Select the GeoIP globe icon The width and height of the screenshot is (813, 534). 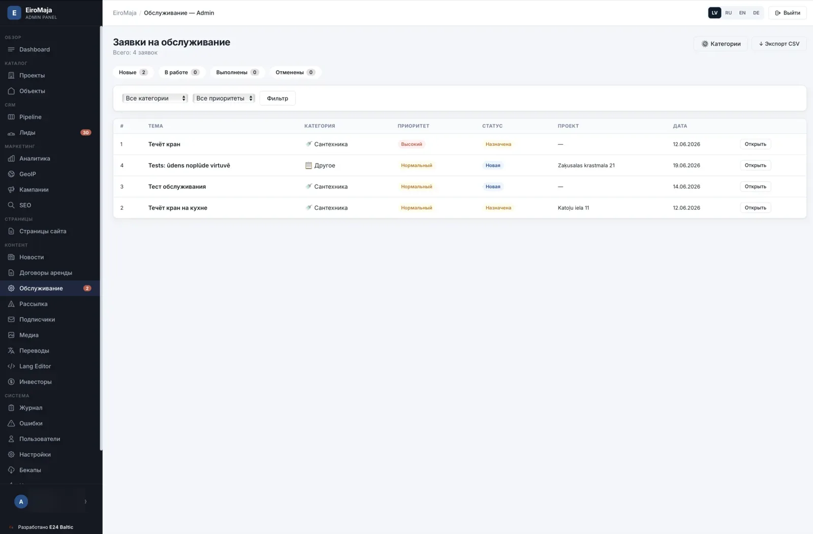(11, 174)
